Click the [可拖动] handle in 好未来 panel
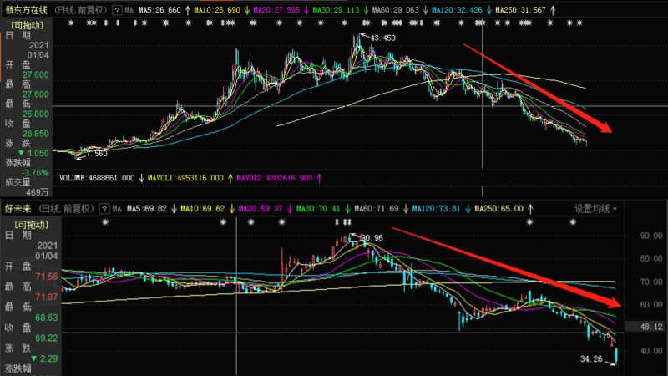Viewport: 668px width, 376px height. click(32, 225)
